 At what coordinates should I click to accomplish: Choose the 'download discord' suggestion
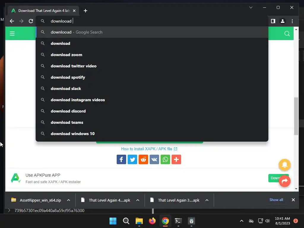pos(152,111)
